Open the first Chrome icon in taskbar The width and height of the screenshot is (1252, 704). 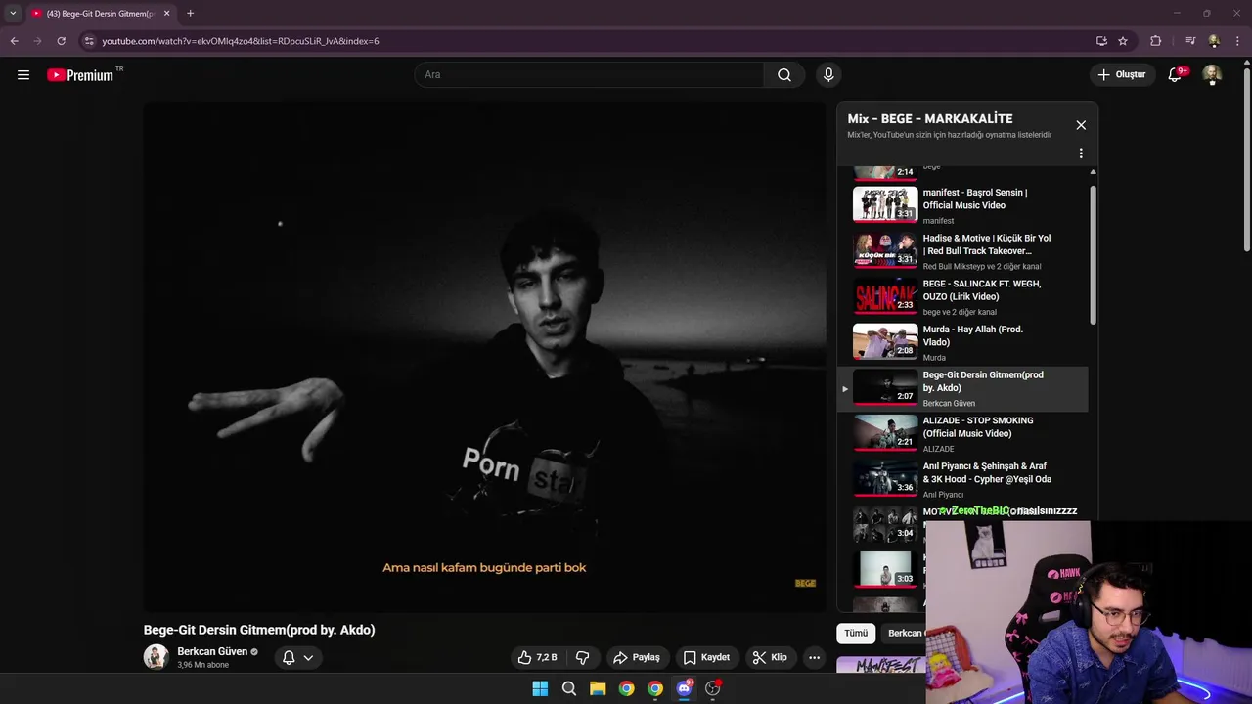click(x=627, y=688)
